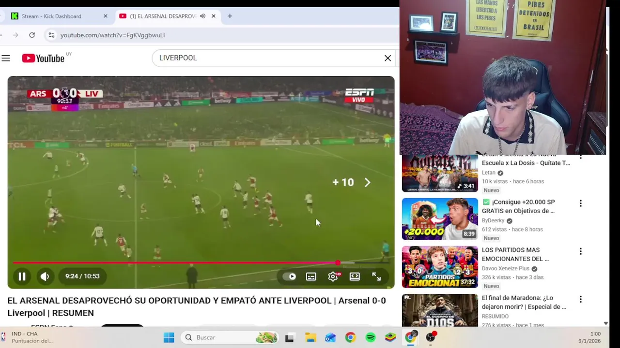This screenshot has width=620, height=348.
Task: Close the Kick Dashboard tab
Action: pyautogui.click(x=106, y=16)
